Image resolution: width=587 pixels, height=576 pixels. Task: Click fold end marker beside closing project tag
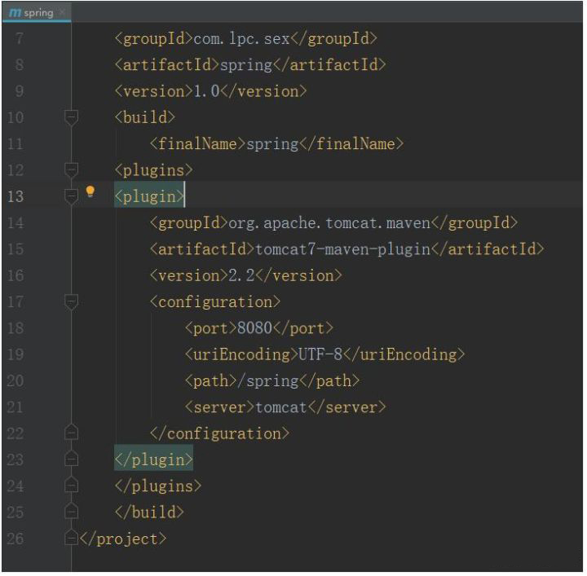click(72, 539)
